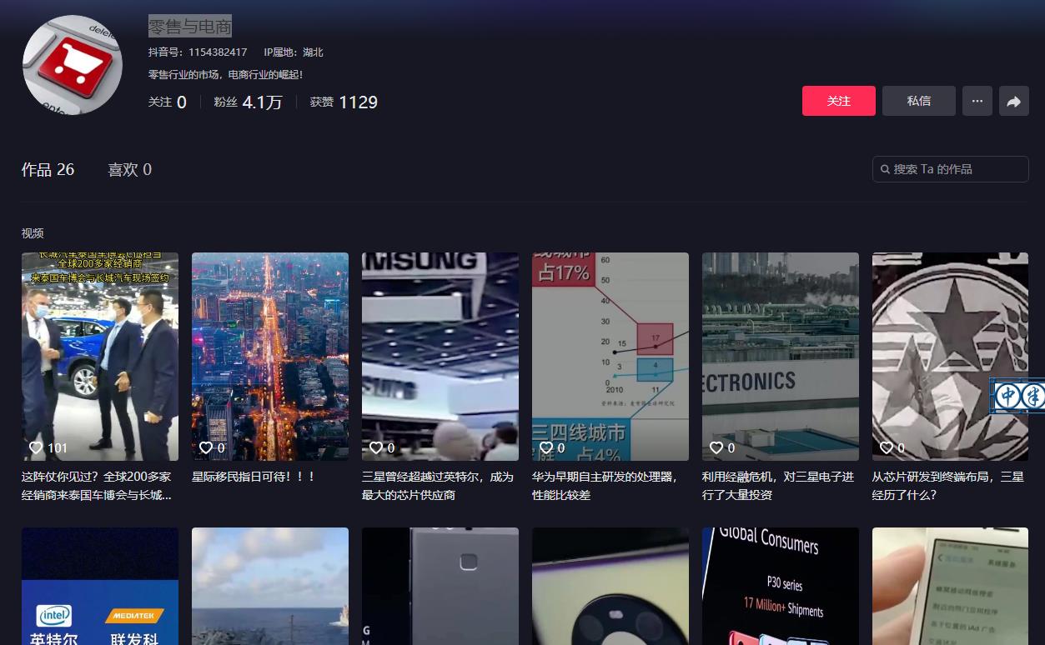
Task: Click the shopping cart profile avatar
Action: click(73, 65)
